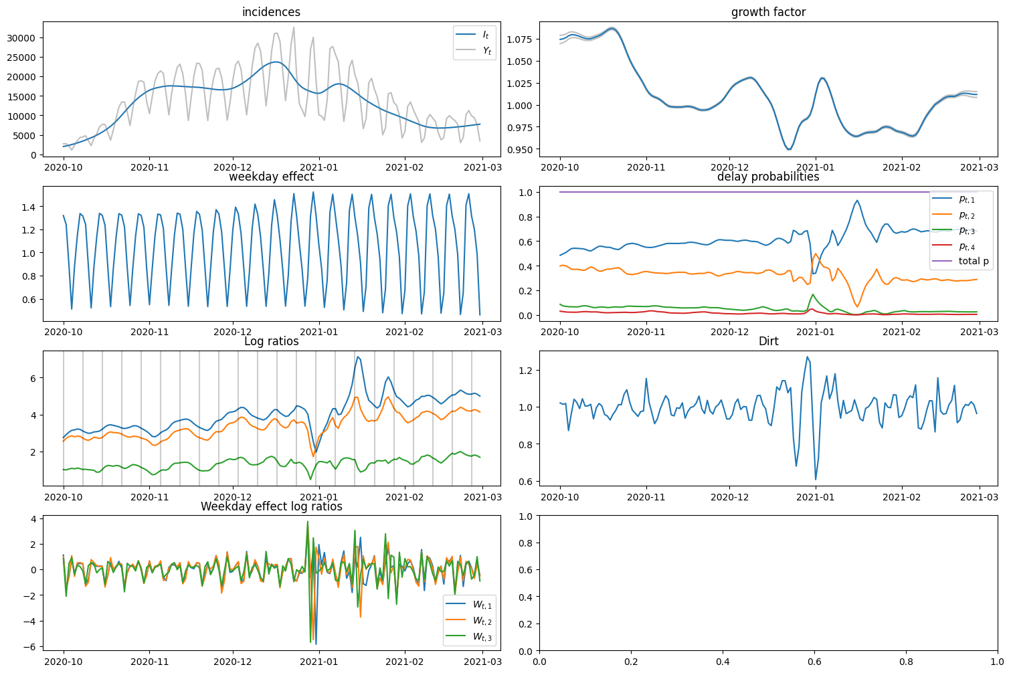1011x673 pixels.
Task: Click the 'incidences' plot title
Action: tap(271, 12)
